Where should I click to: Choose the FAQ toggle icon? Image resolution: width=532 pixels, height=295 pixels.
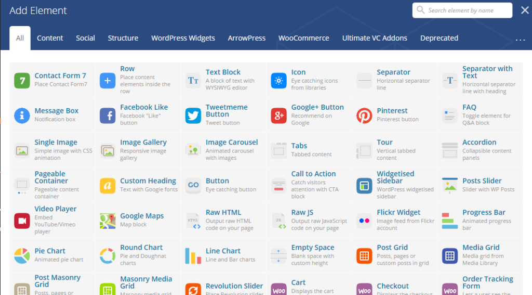click(x=450, y=116)
